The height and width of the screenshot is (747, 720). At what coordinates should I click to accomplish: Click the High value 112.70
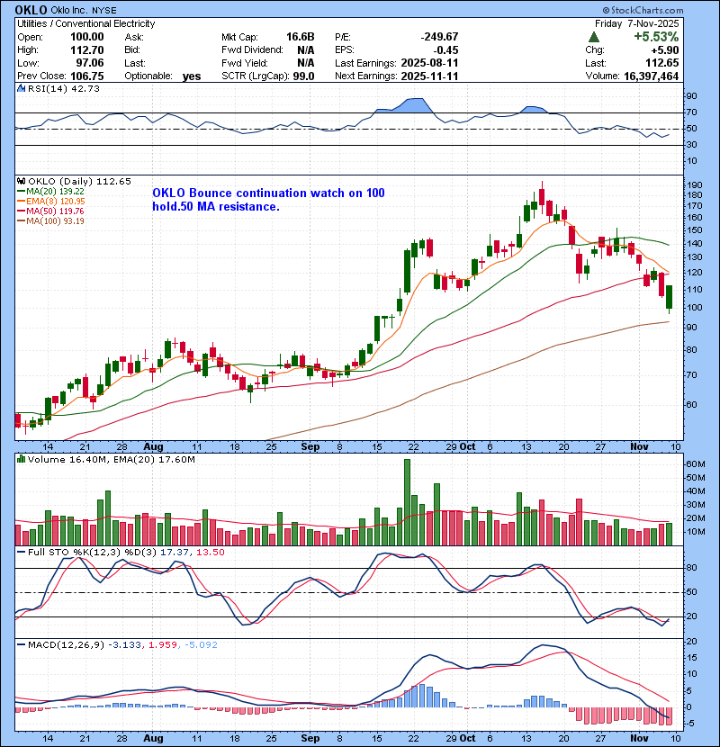tap(86, 50)
